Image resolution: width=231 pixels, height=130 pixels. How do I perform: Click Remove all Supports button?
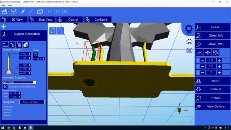32,102
